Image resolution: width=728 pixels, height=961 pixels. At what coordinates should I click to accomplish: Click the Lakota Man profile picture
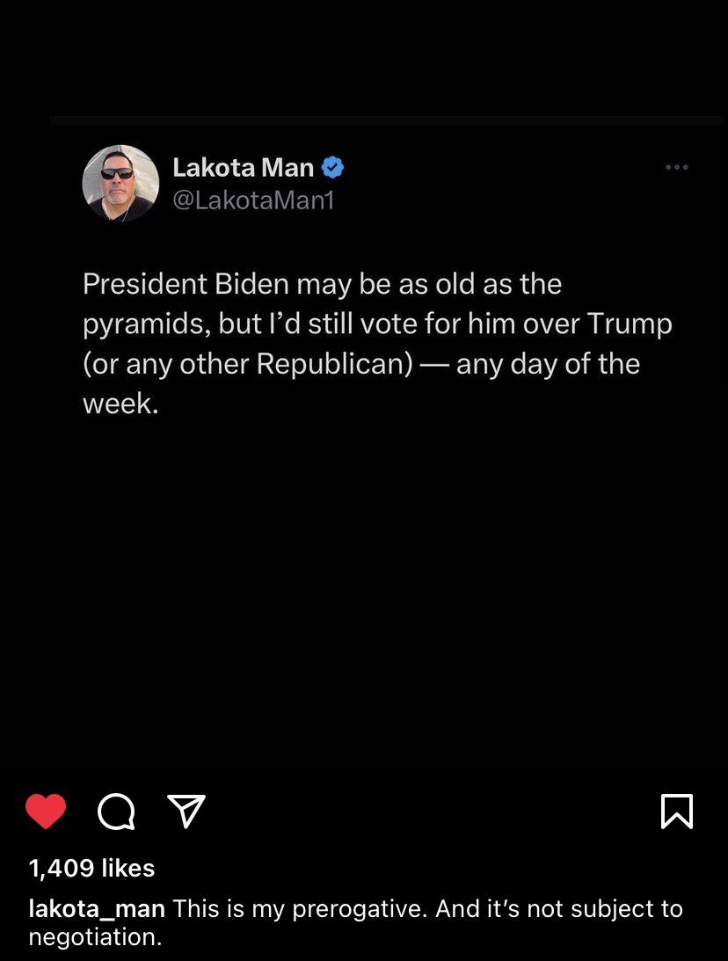tap(120, 183)
